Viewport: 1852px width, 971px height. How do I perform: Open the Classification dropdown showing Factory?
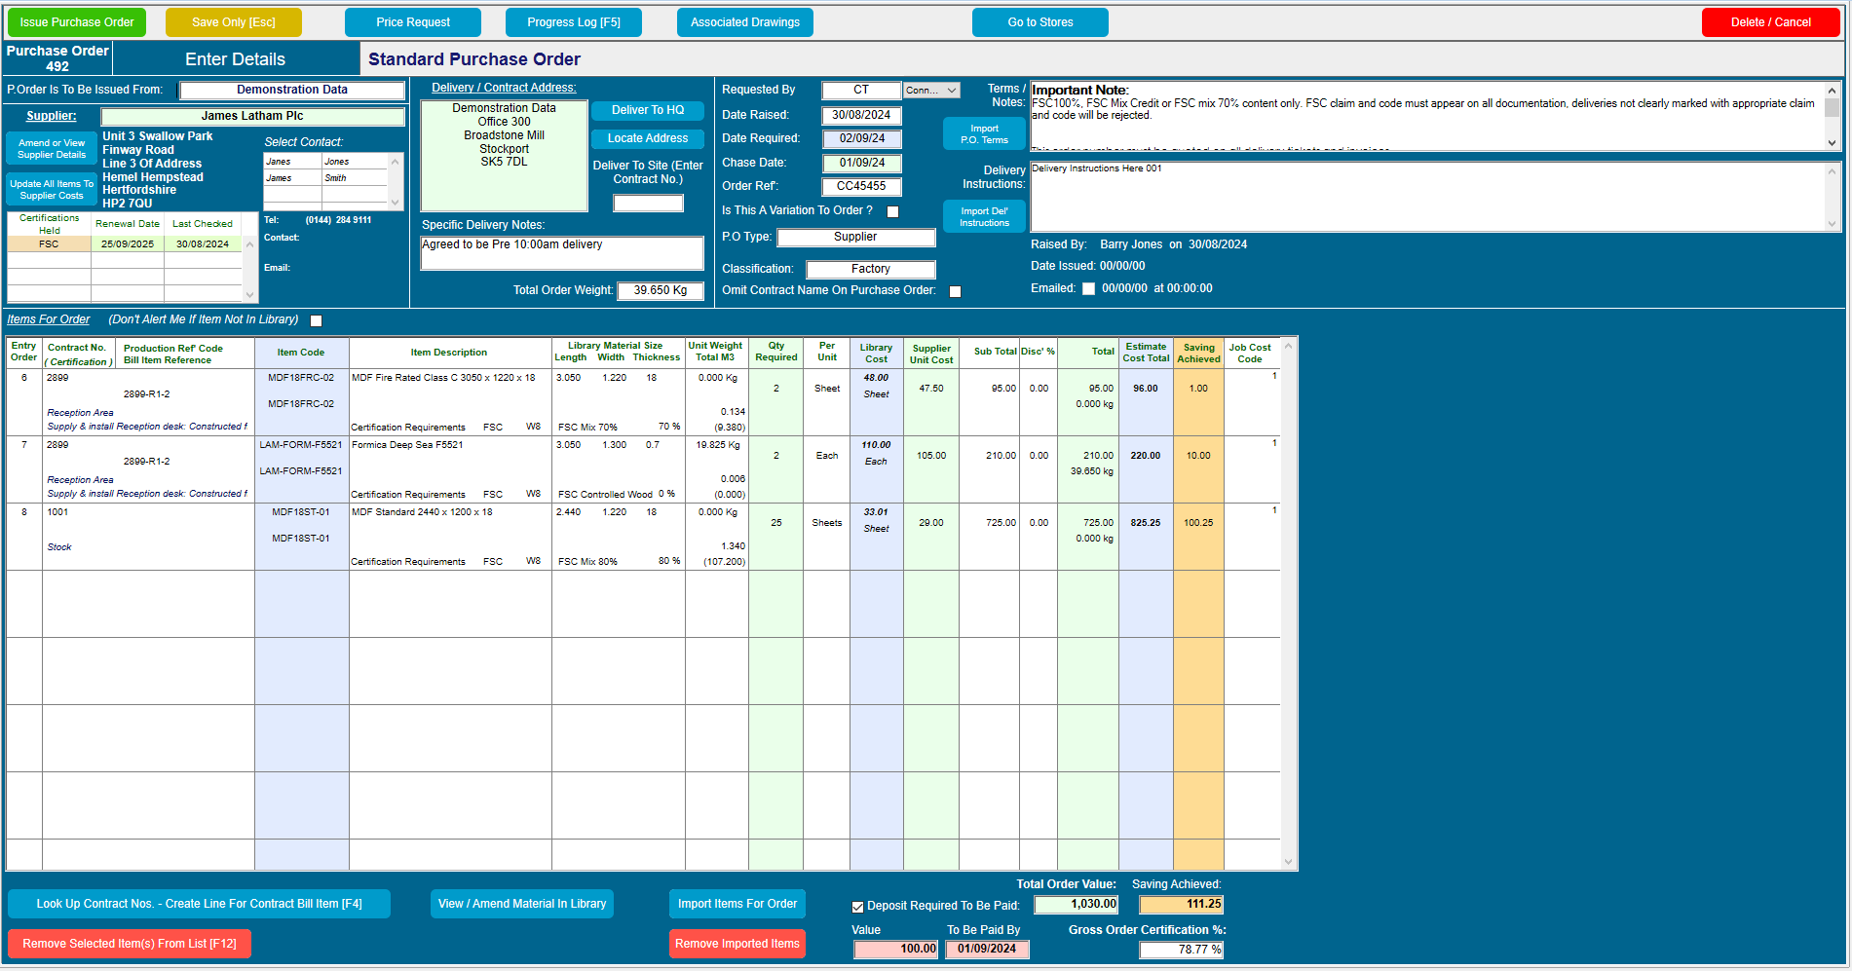[x=870, y=269]
